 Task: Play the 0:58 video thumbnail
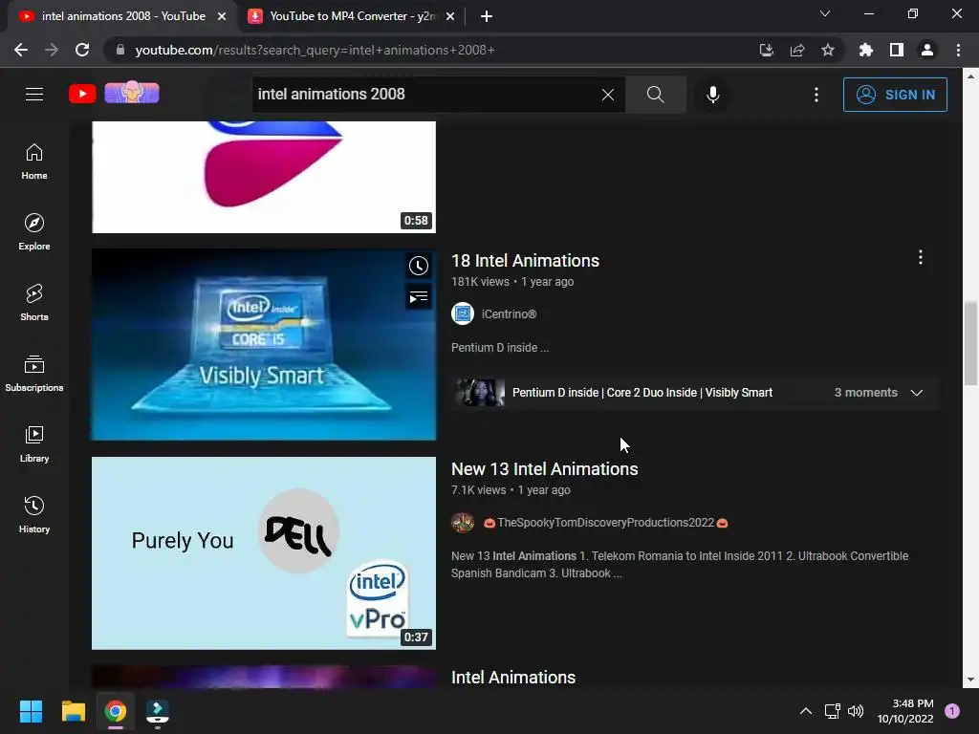click(x=264, y=177)
